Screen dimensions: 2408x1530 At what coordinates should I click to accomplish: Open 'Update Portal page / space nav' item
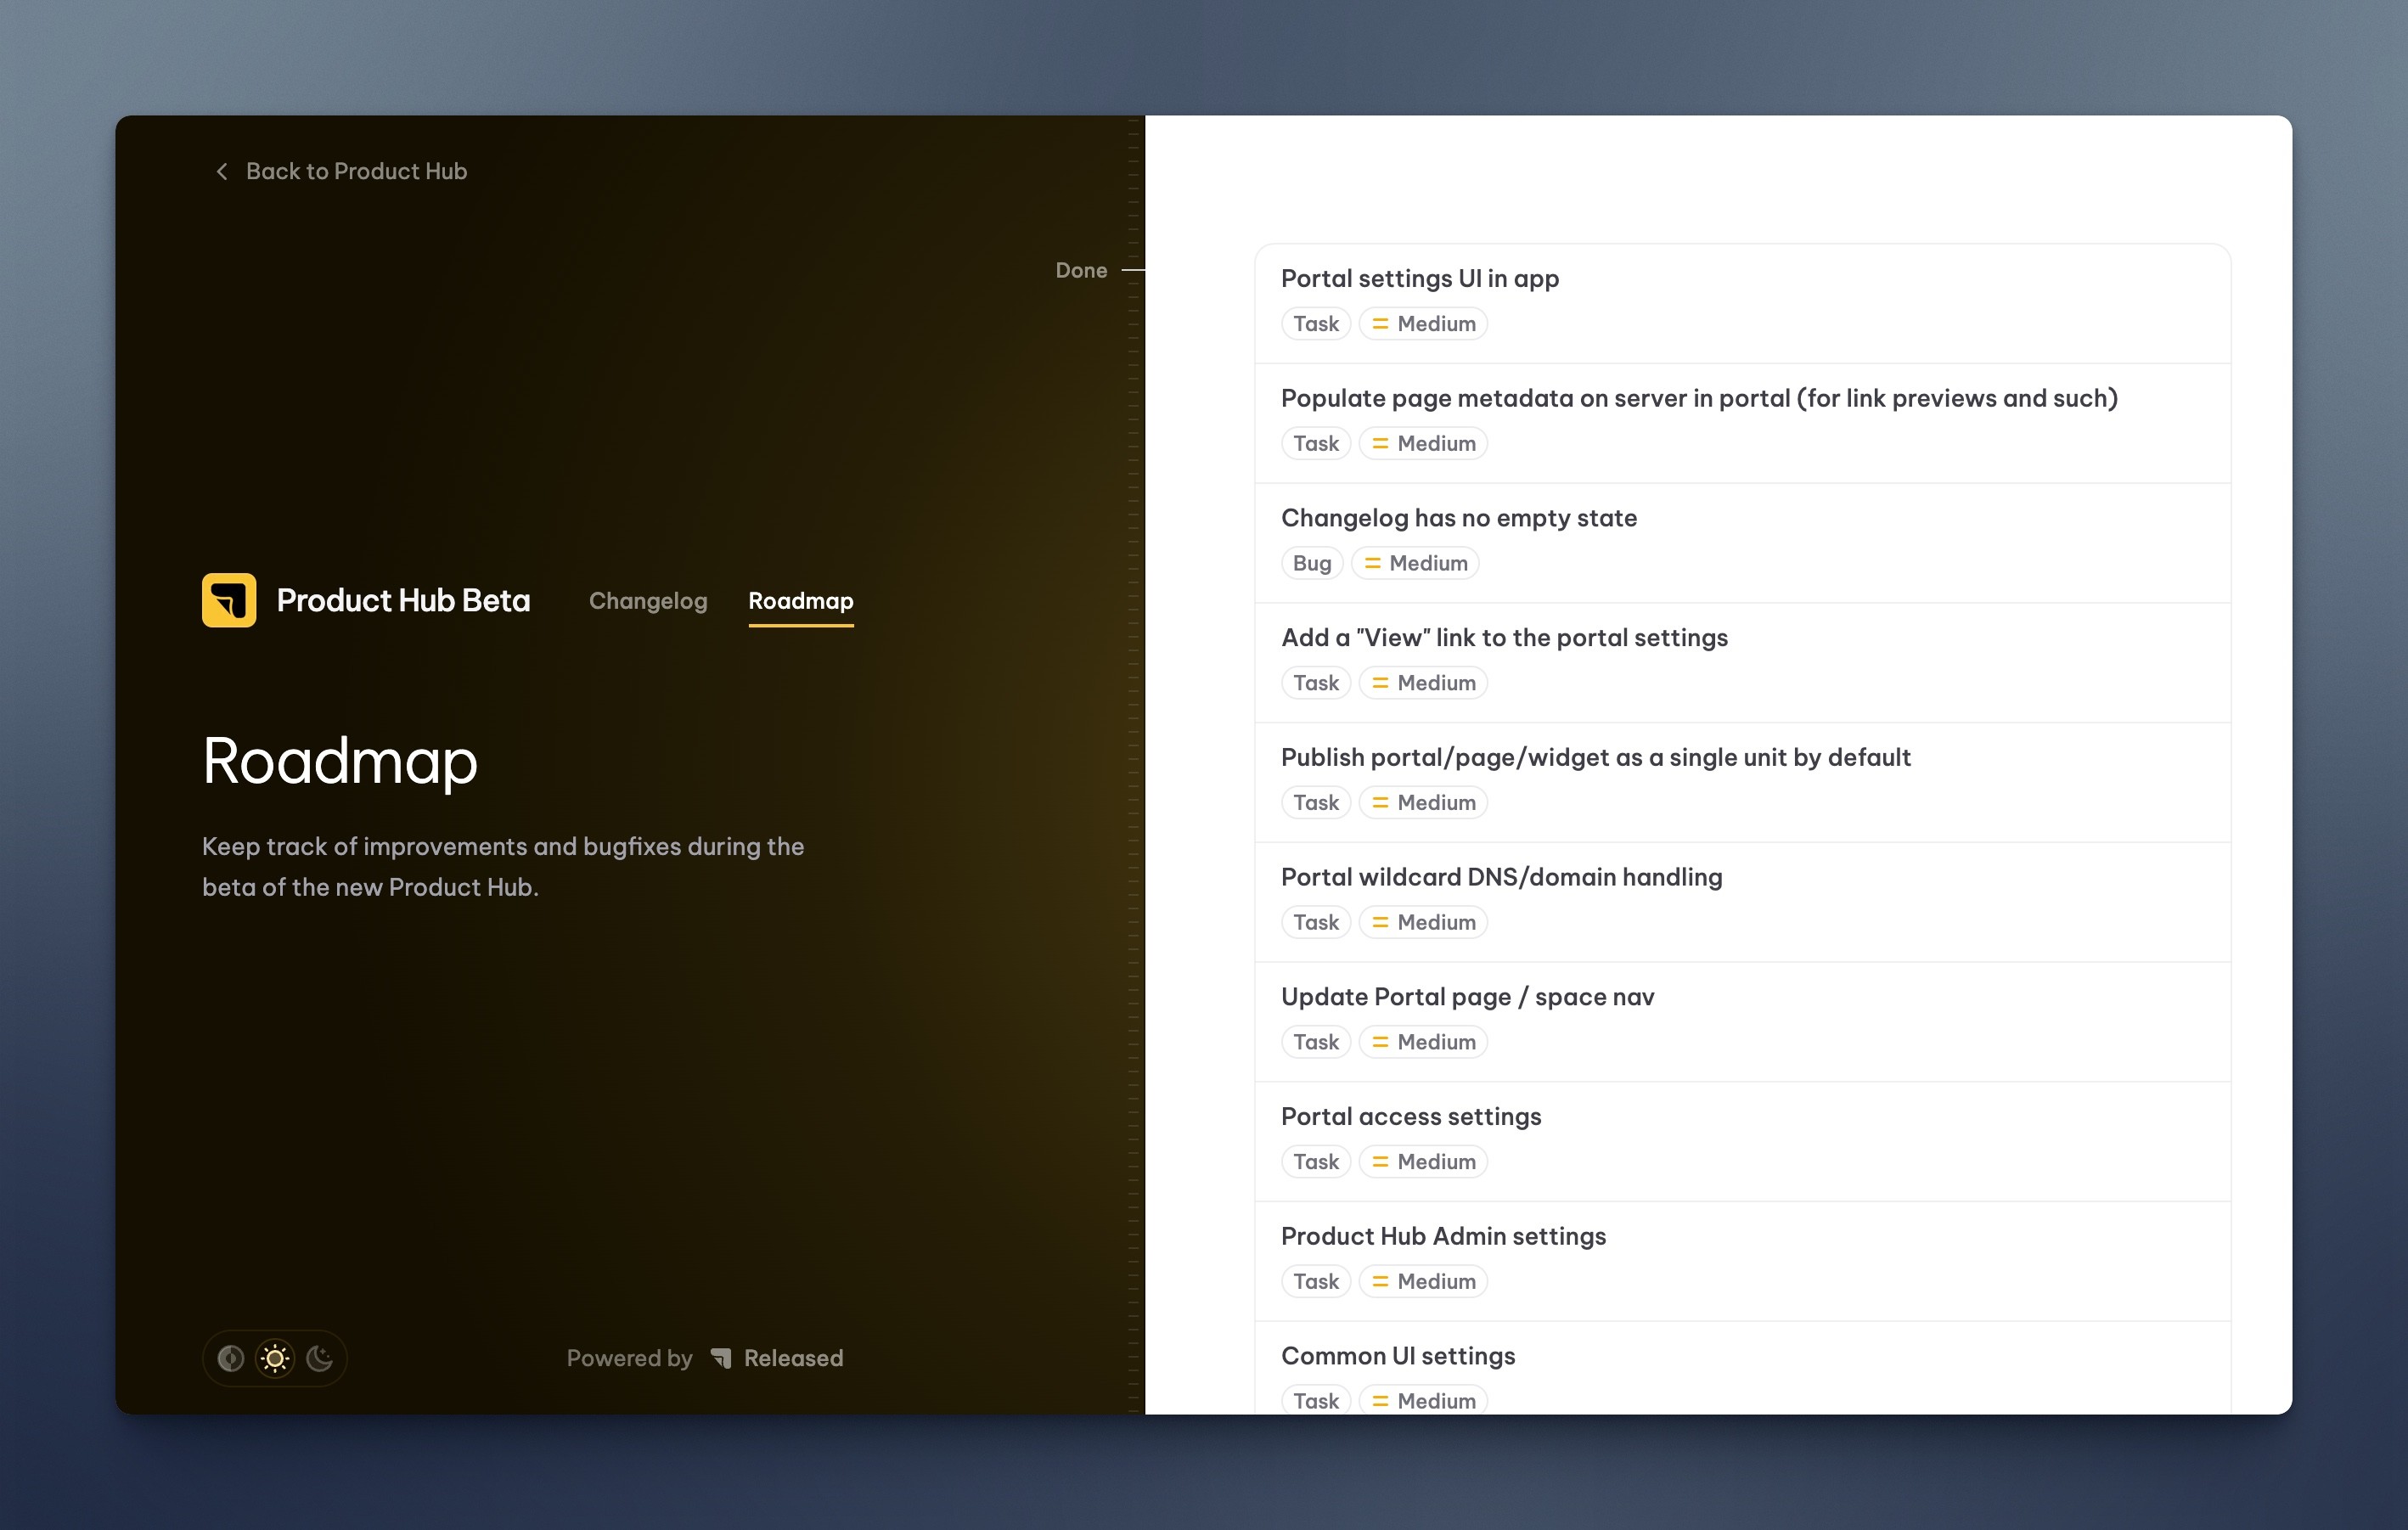point(1743,1022)
